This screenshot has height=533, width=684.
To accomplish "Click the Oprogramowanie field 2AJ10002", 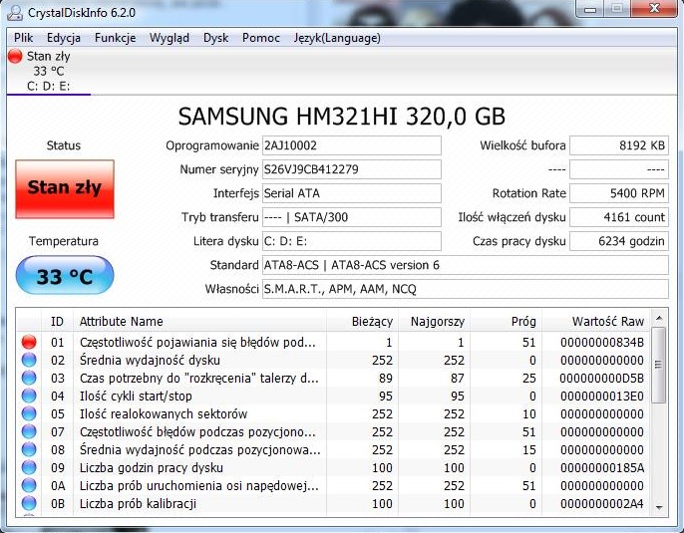I will click(x=352, y=145).
